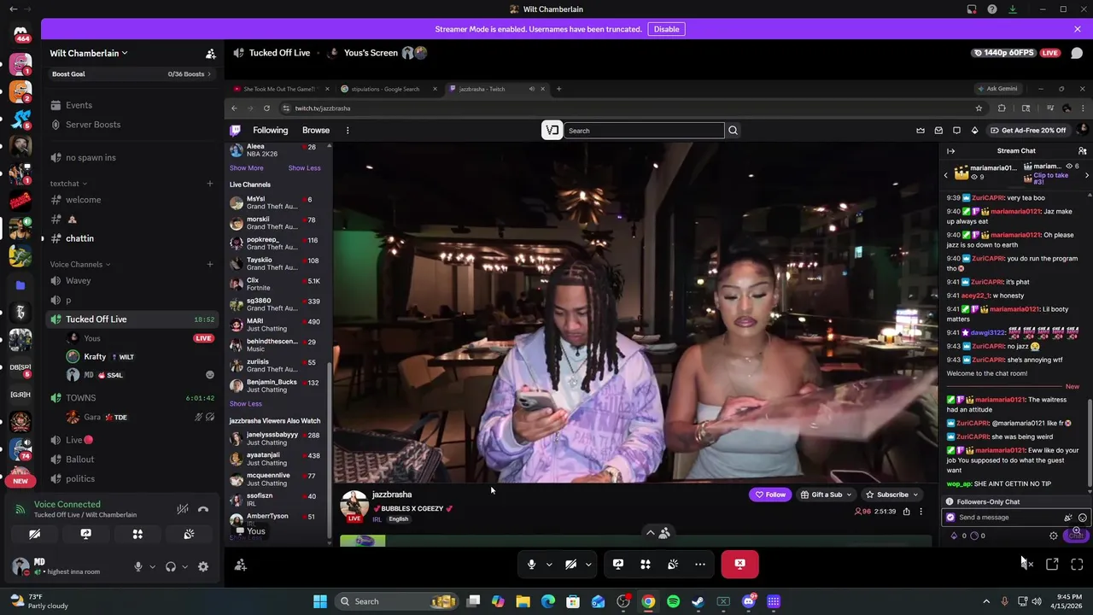This screenshot has width=1093, height=615.
Task: Open output device options beside headphones
Action: pos(184,566)
